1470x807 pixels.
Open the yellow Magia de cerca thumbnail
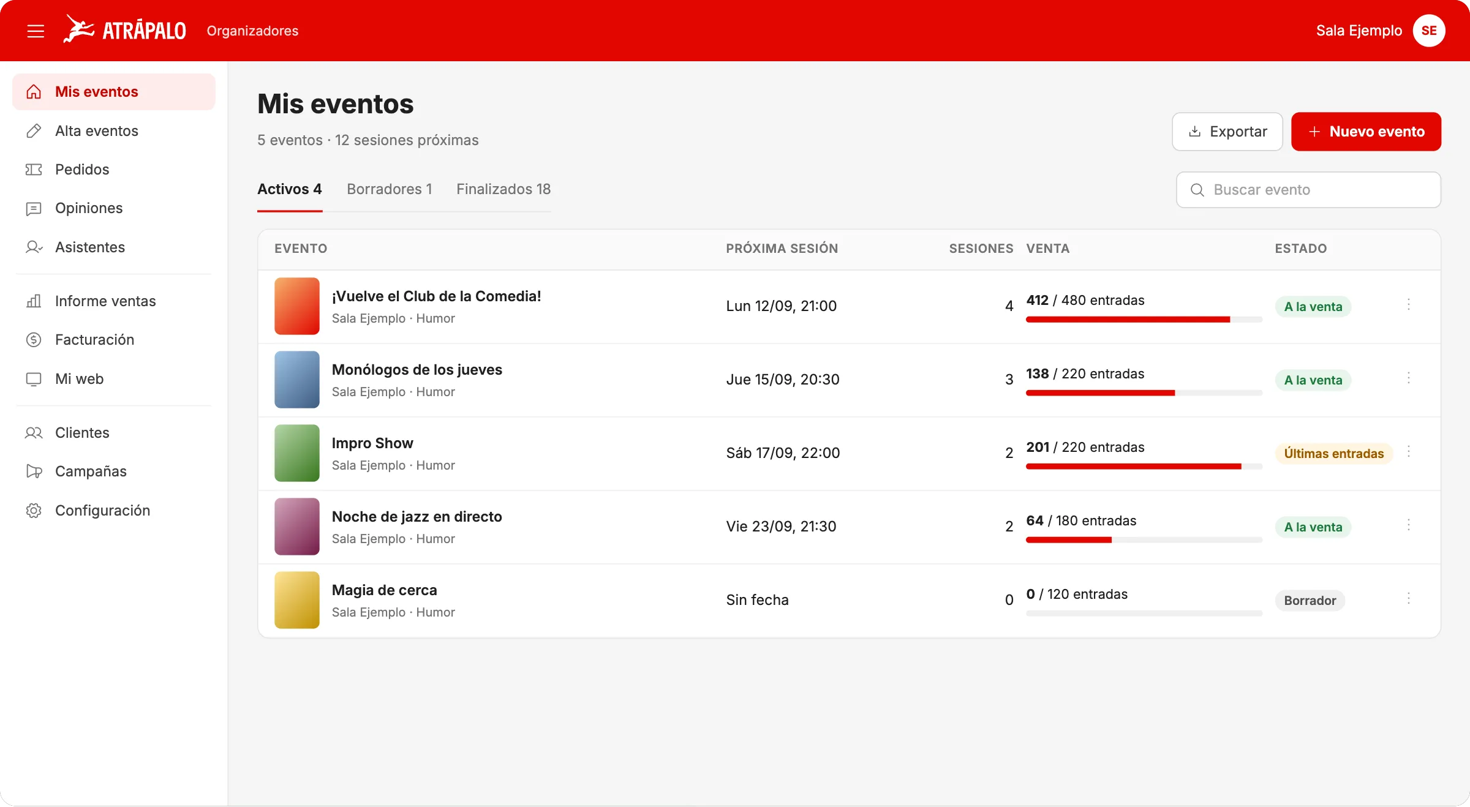(297, 600)
